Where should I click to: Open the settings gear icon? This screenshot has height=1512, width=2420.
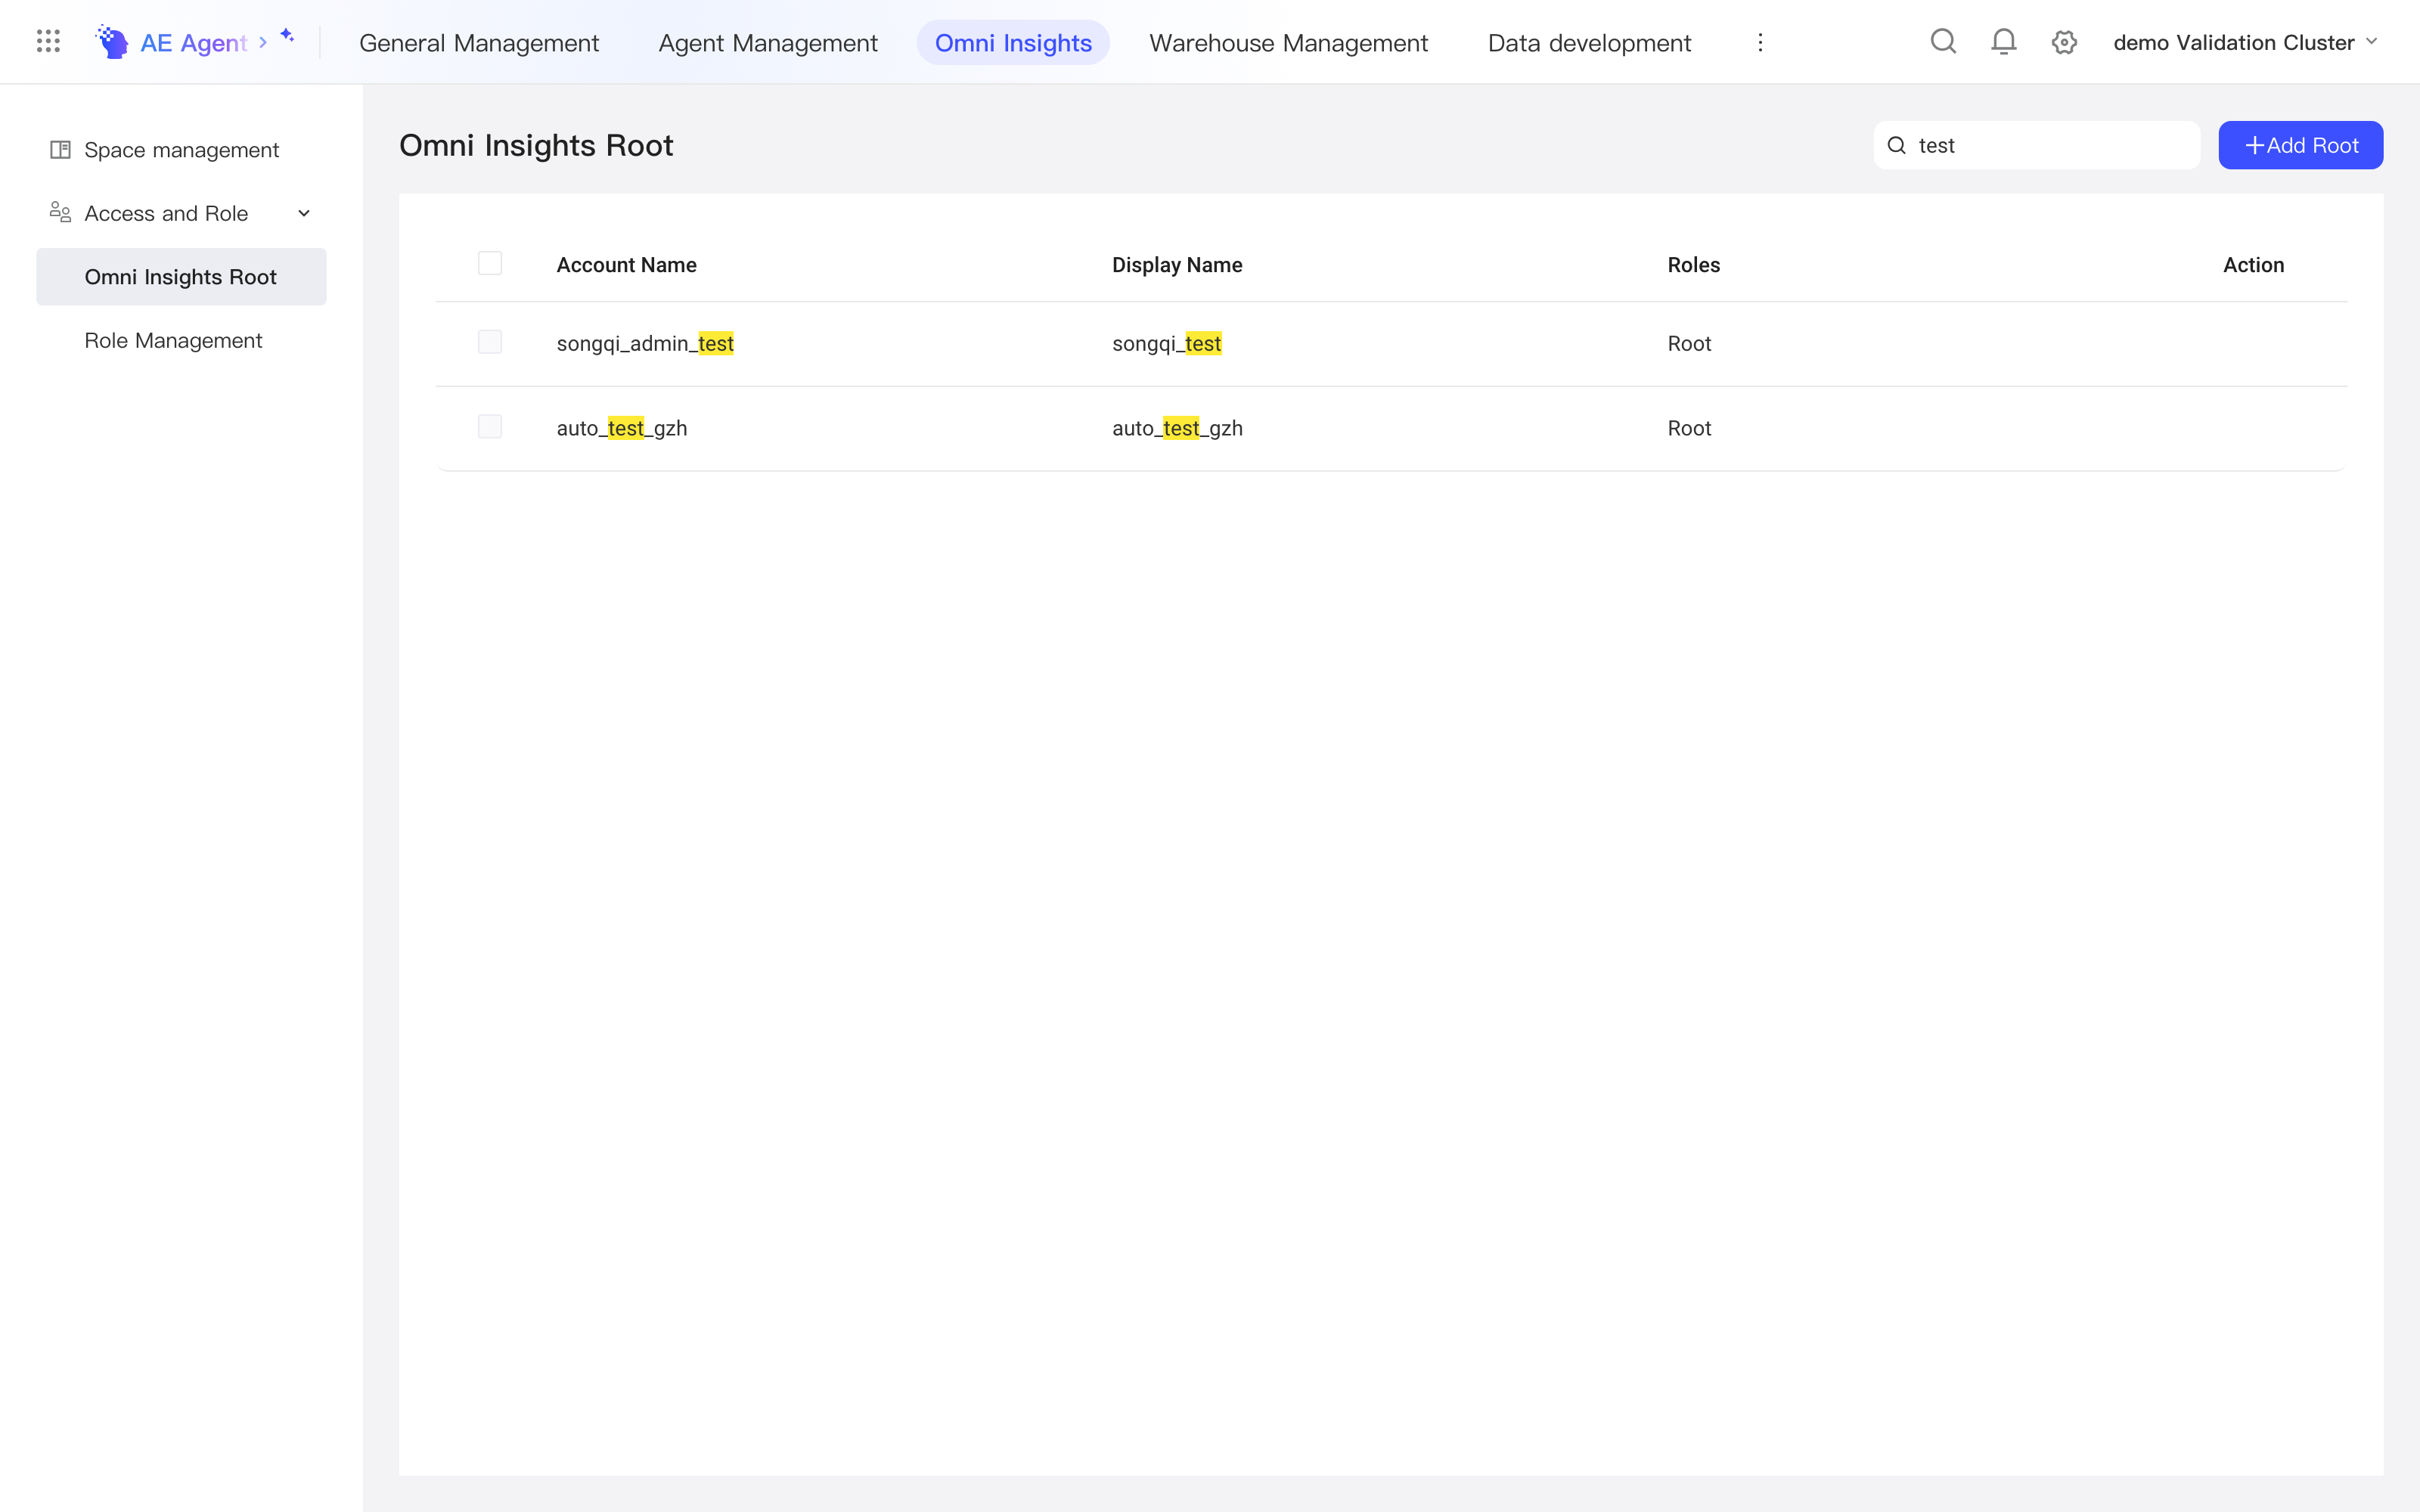pos(2064,42)
